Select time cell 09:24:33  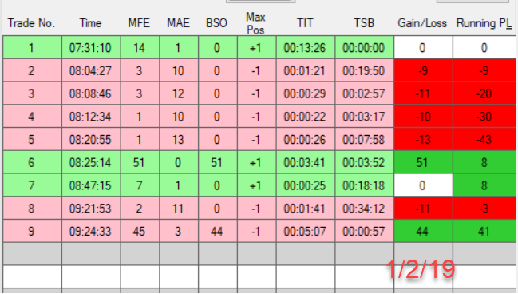pos(91,231)
